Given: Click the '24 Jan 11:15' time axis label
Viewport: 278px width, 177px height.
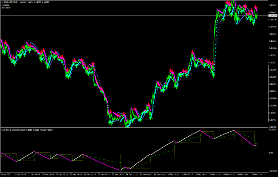Looking at the screenshot, I should click(x=48, y=174).
